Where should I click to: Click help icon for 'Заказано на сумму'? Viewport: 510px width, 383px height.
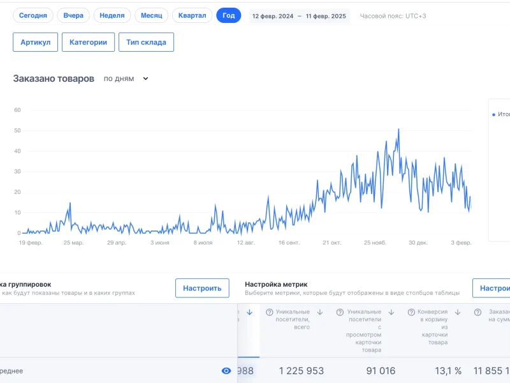pos(477,312)
